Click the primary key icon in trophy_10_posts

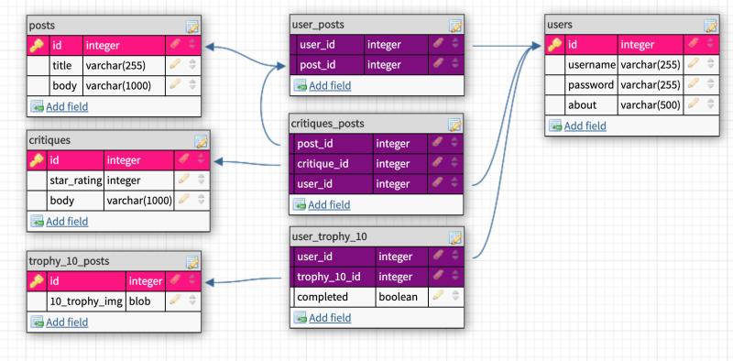[x=37, y=281]
